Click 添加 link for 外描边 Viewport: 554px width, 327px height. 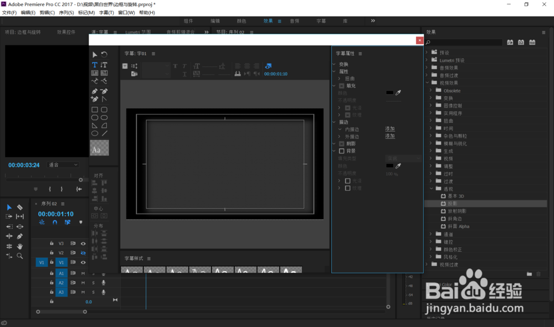tap(389, 136)
